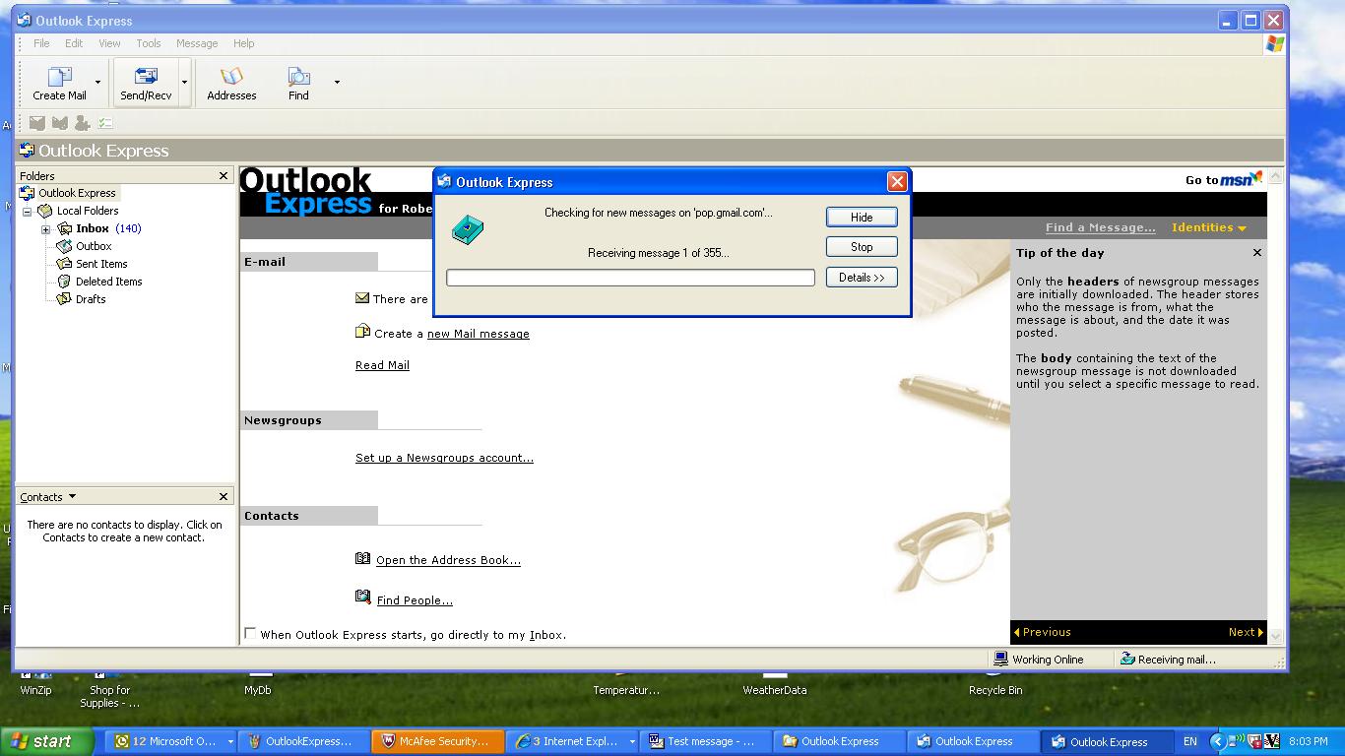
Task: Click the Create Mail toolbar icon
Action: point(59,77)
